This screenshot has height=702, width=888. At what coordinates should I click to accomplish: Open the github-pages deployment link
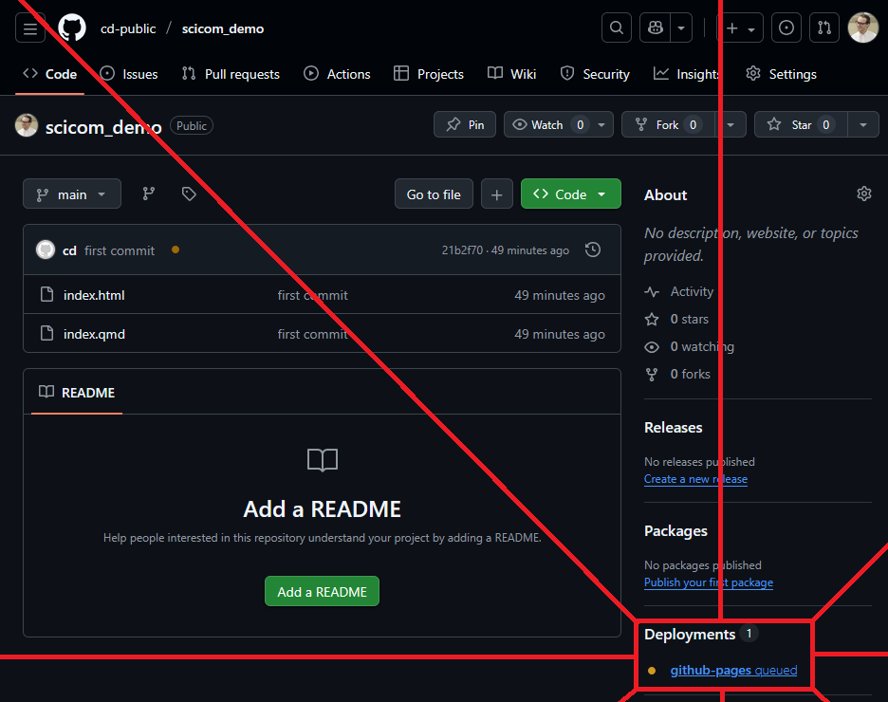(x=711, y=671)
